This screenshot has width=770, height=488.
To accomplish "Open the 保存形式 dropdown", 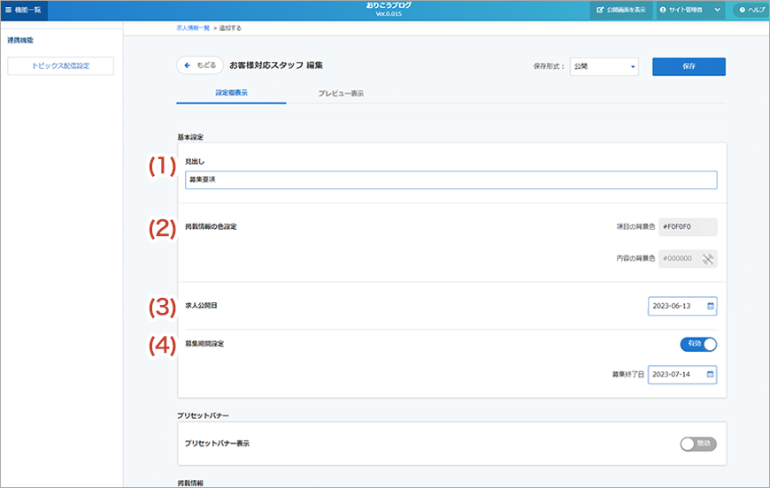I will point(604,66).
